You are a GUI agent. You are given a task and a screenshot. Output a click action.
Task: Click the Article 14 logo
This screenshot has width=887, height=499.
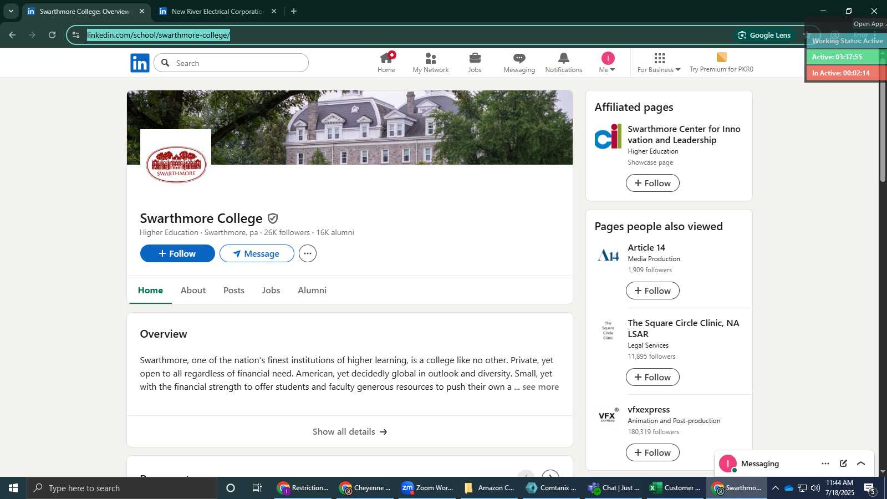608,256
